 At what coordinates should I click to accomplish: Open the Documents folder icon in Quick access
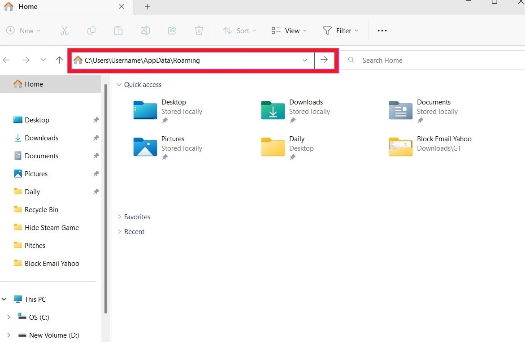pyautogui.click(x=400, y=110)
